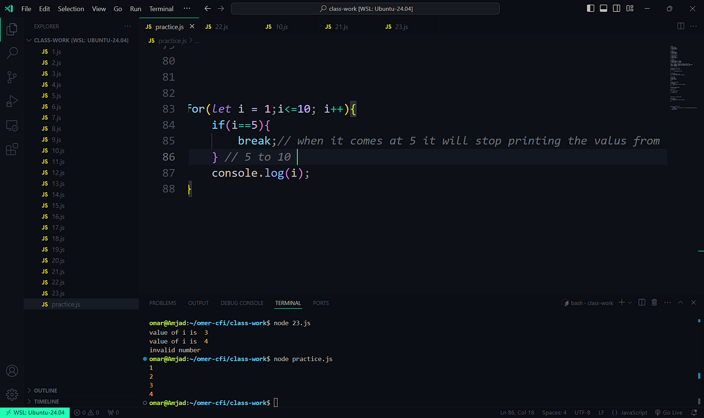Open Explorer panel more actions ellipsis
This screenshot has height=418, width=704.
128,26
